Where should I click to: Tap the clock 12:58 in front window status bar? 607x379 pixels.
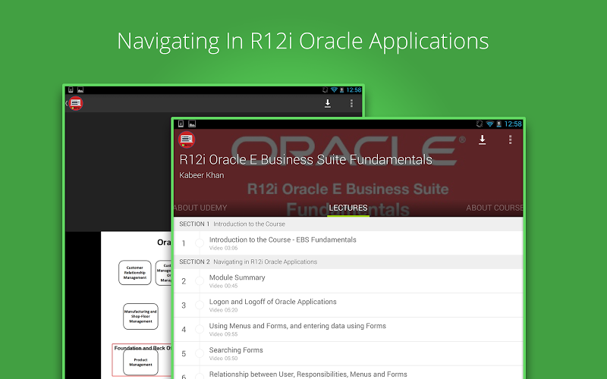[x=513, y=124]
